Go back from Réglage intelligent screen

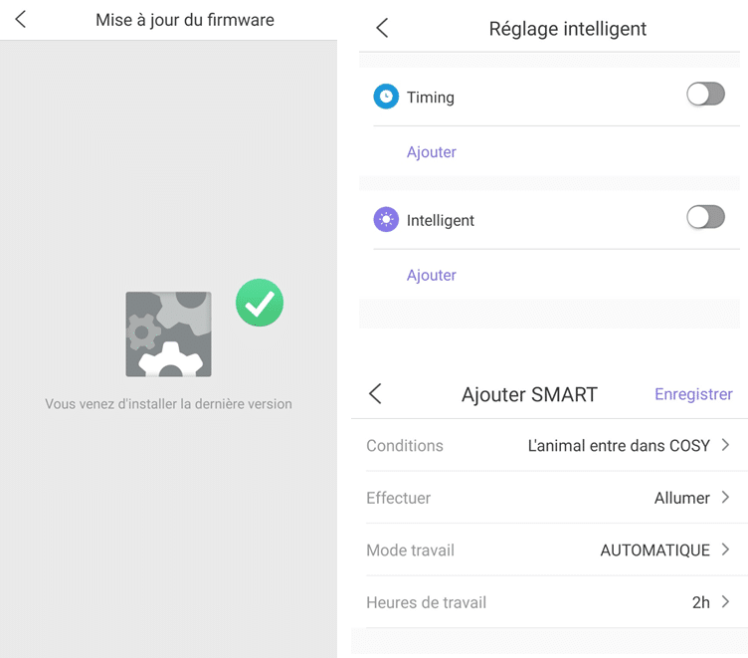point(382,28)
